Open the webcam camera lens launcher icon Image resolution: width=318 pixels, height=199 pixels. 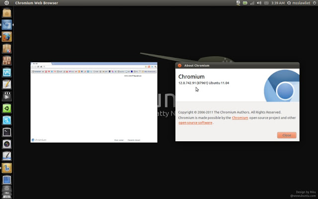point(6,144)
